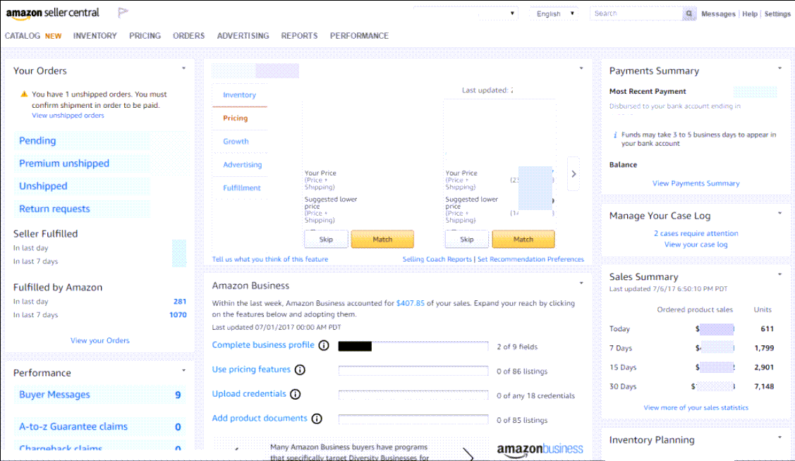The height and width of the screenshot is (461, 795).
Task: Click the 1070 last 7 days count
Action: [x=178, y=315]
